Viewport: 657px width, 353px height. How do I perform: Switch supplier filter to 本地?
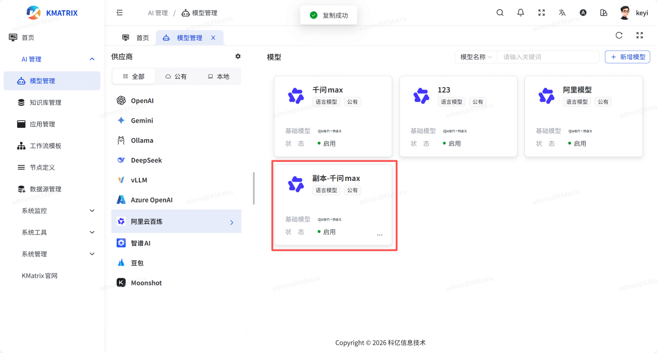[218, 76]
